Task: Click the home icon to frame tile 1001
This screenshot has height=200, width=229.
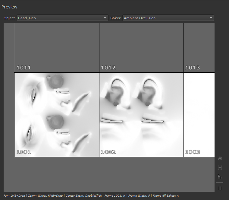Action: (220, 158)
